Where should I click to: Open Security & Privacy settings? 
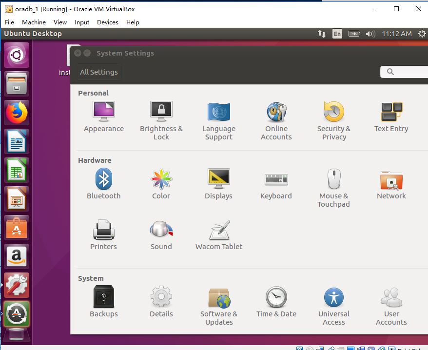click(x=334, y=121)
